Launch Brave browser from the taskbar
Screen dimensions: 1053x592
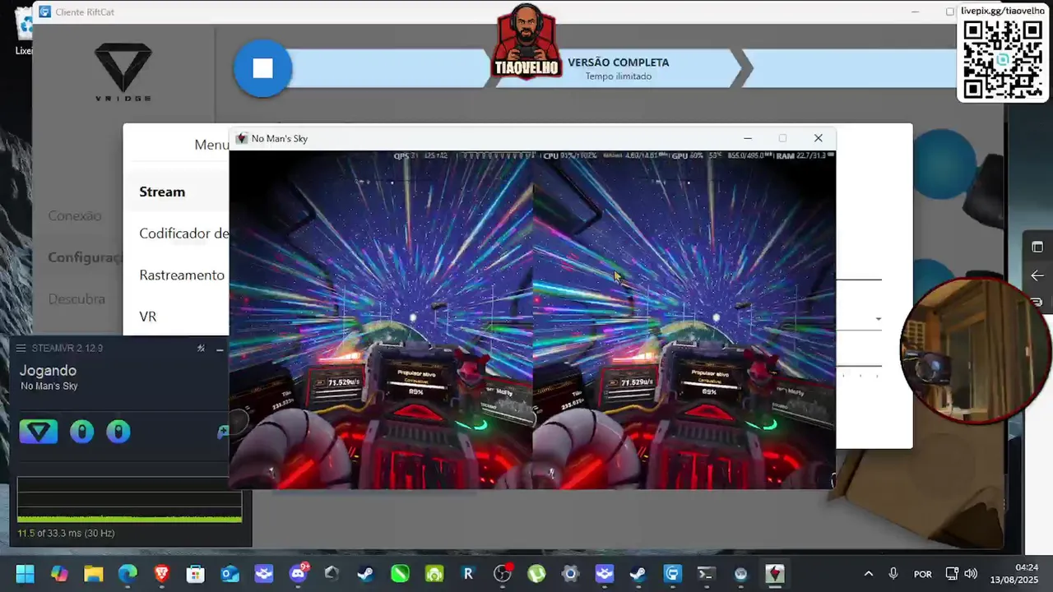(161, 574)
